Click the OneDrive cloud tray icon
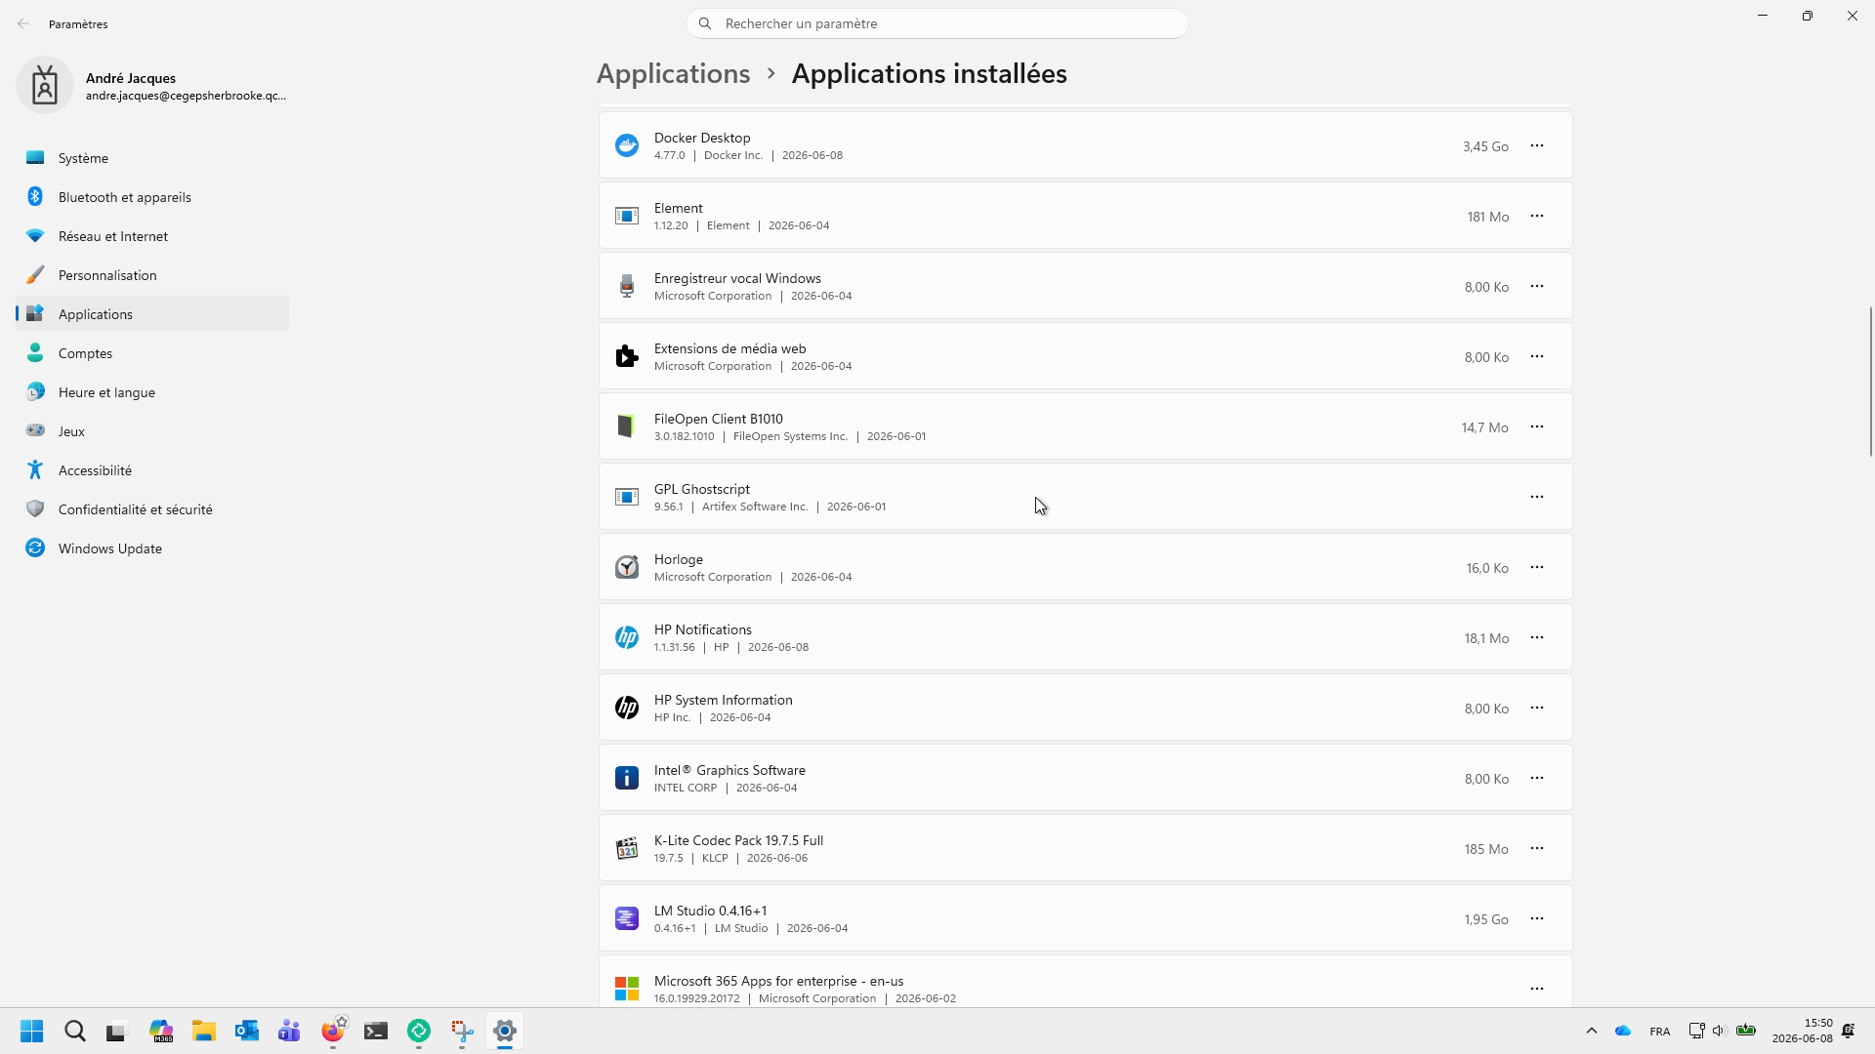The width and height of the screenshot is (1875, 1054). tap(1623, 1032)
